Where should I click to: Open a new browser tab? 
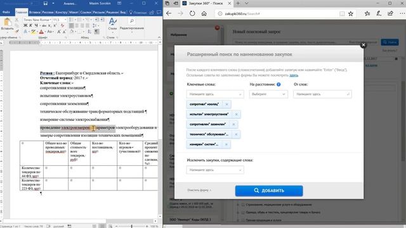238,3
